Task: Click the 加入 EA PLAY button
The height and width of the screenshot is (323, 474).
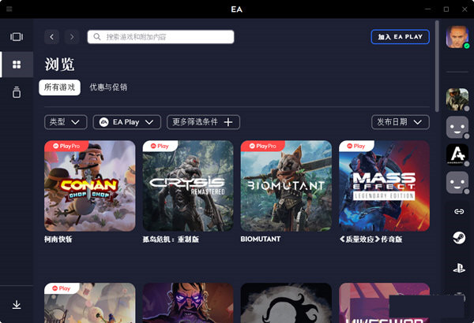Action: click(401, 37)
